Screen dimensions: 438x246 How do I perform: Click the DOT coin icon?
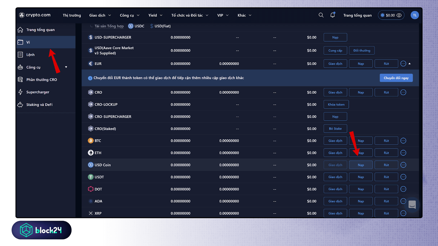[x=91, y=189]
